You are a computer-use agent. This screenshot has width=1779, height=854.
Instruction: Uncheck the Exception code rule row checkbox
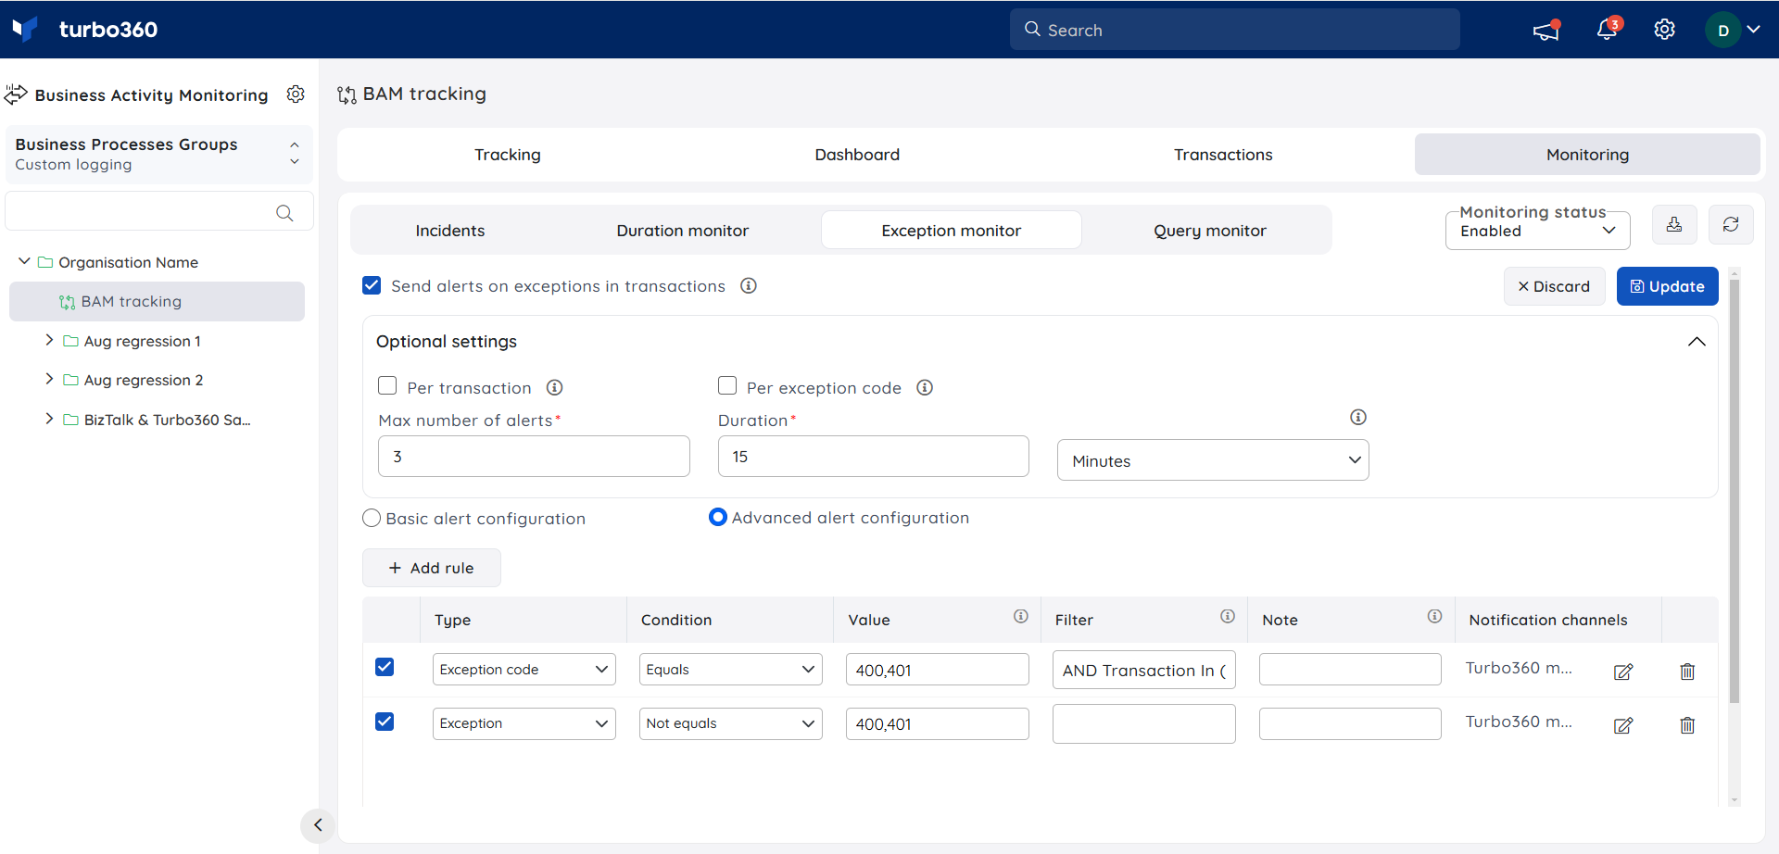(385, 668)
